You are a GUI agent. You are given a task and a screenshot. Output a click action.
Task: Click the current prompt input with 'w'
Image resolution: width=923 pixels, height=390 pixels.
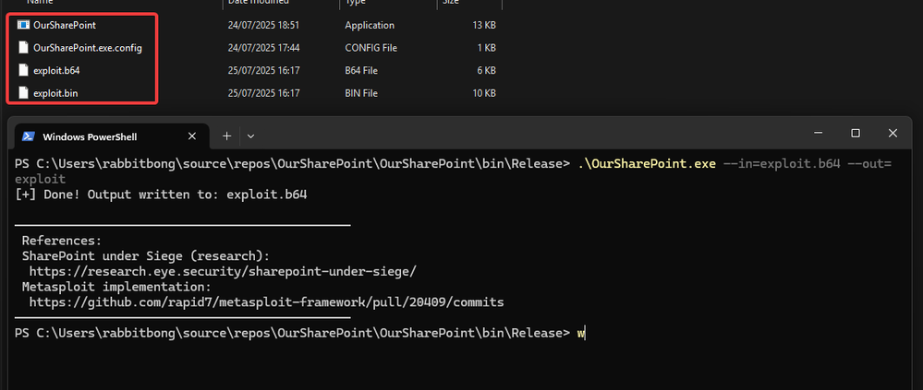coord(581,334)
